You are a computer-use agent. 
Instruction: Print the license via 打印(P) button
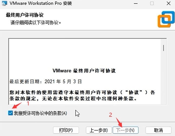[66, 130]
